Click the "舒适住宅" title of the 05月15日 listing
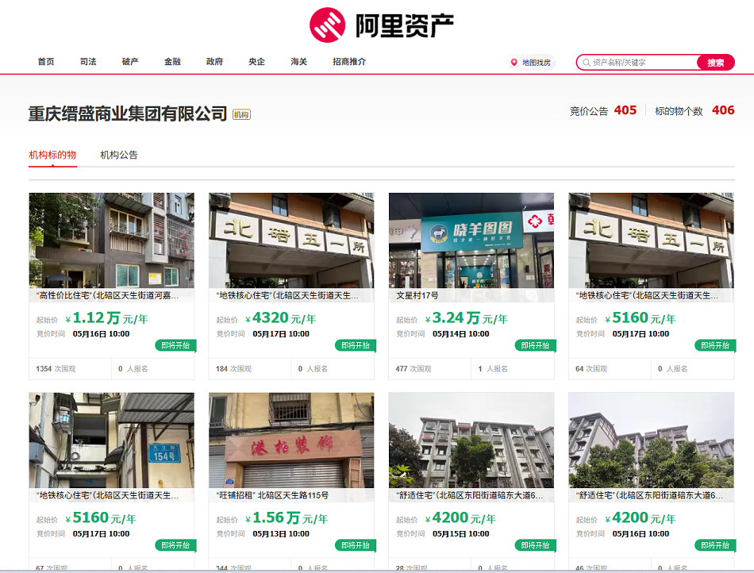This screenshot has width=754, height=573. pos(470,495)
